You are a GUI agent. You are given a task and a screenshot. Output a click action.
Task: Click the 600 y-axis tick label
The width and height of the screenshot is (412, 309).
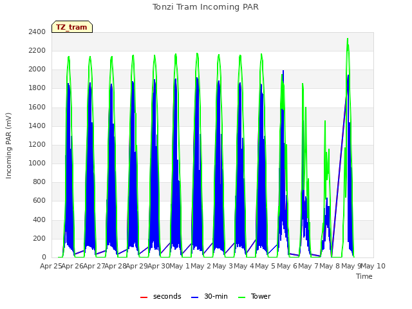click(x=39, y=201)
